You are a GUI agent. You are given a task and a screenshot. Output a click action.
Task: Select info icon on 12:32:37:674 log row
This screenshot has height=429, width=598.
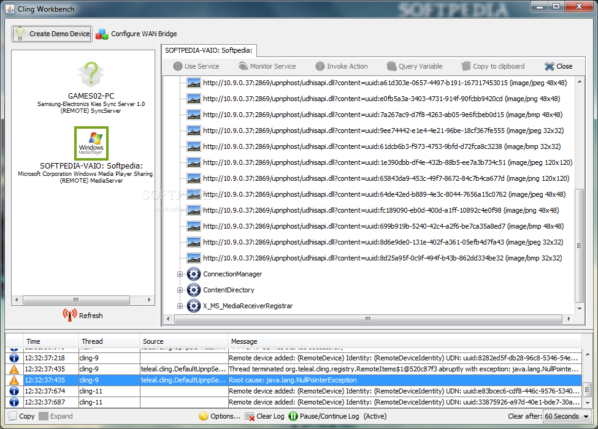(x=14, y=391)
